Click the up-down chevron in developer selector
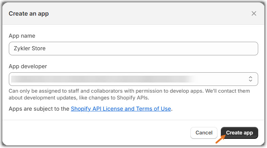The image size is (267, 148). tap(250, 79)
